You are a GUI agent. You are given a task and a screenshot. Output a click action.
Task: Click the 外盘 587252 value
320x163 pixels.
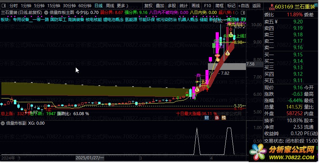point(295,113)
